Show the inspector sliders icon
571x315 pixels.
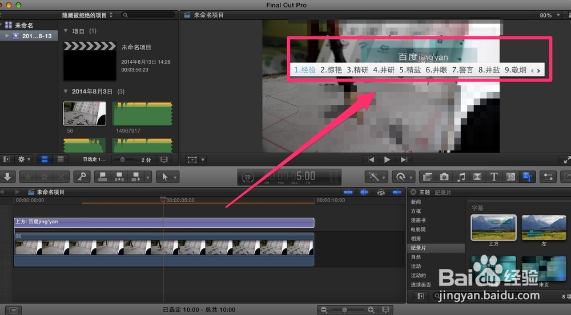[548, 177]
